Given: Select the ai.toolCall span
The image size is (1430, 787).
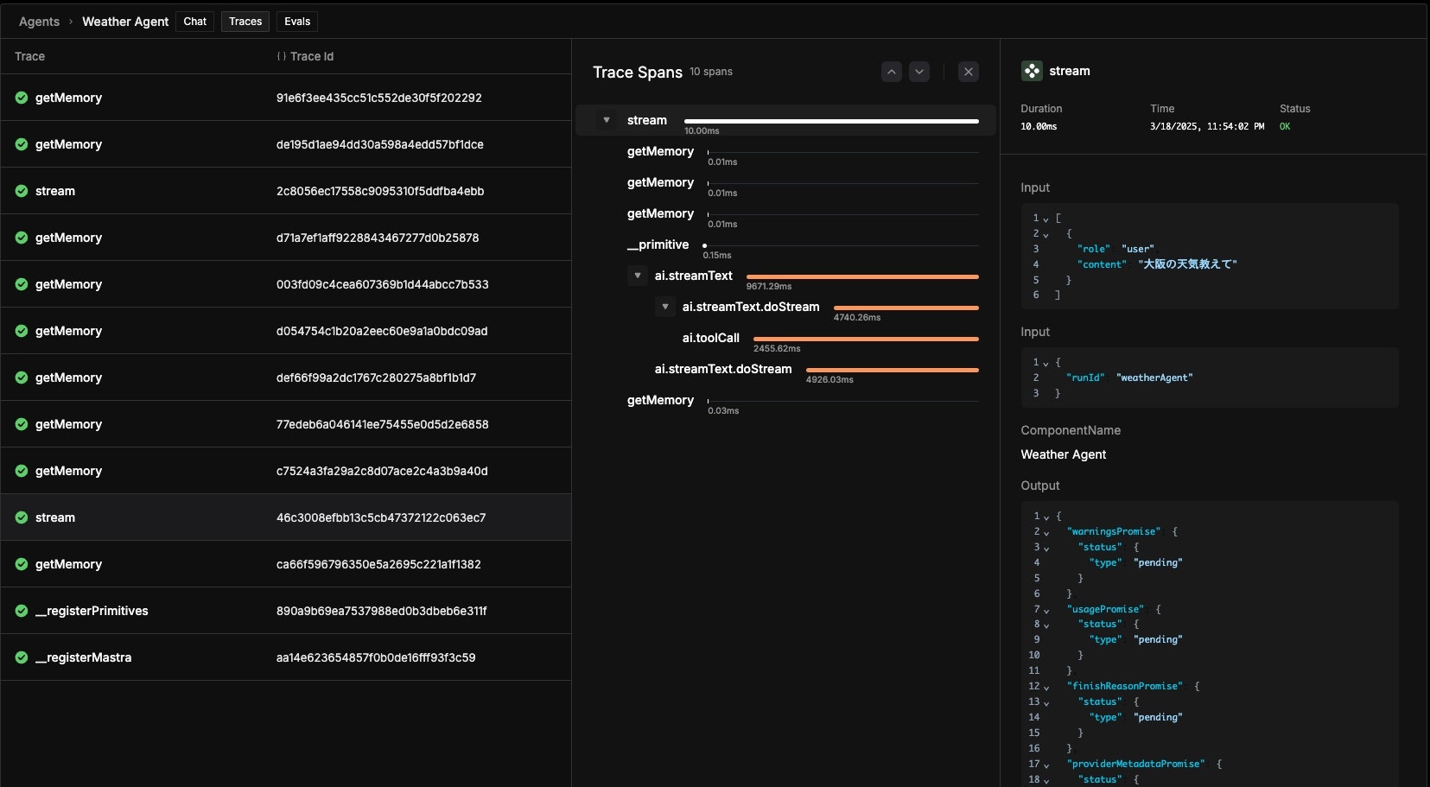Looking at the screenshot, I should tap(710, 338).
